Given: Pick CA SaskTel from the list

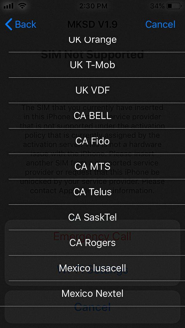Looking at the screenshot, I should pos(92,217).
